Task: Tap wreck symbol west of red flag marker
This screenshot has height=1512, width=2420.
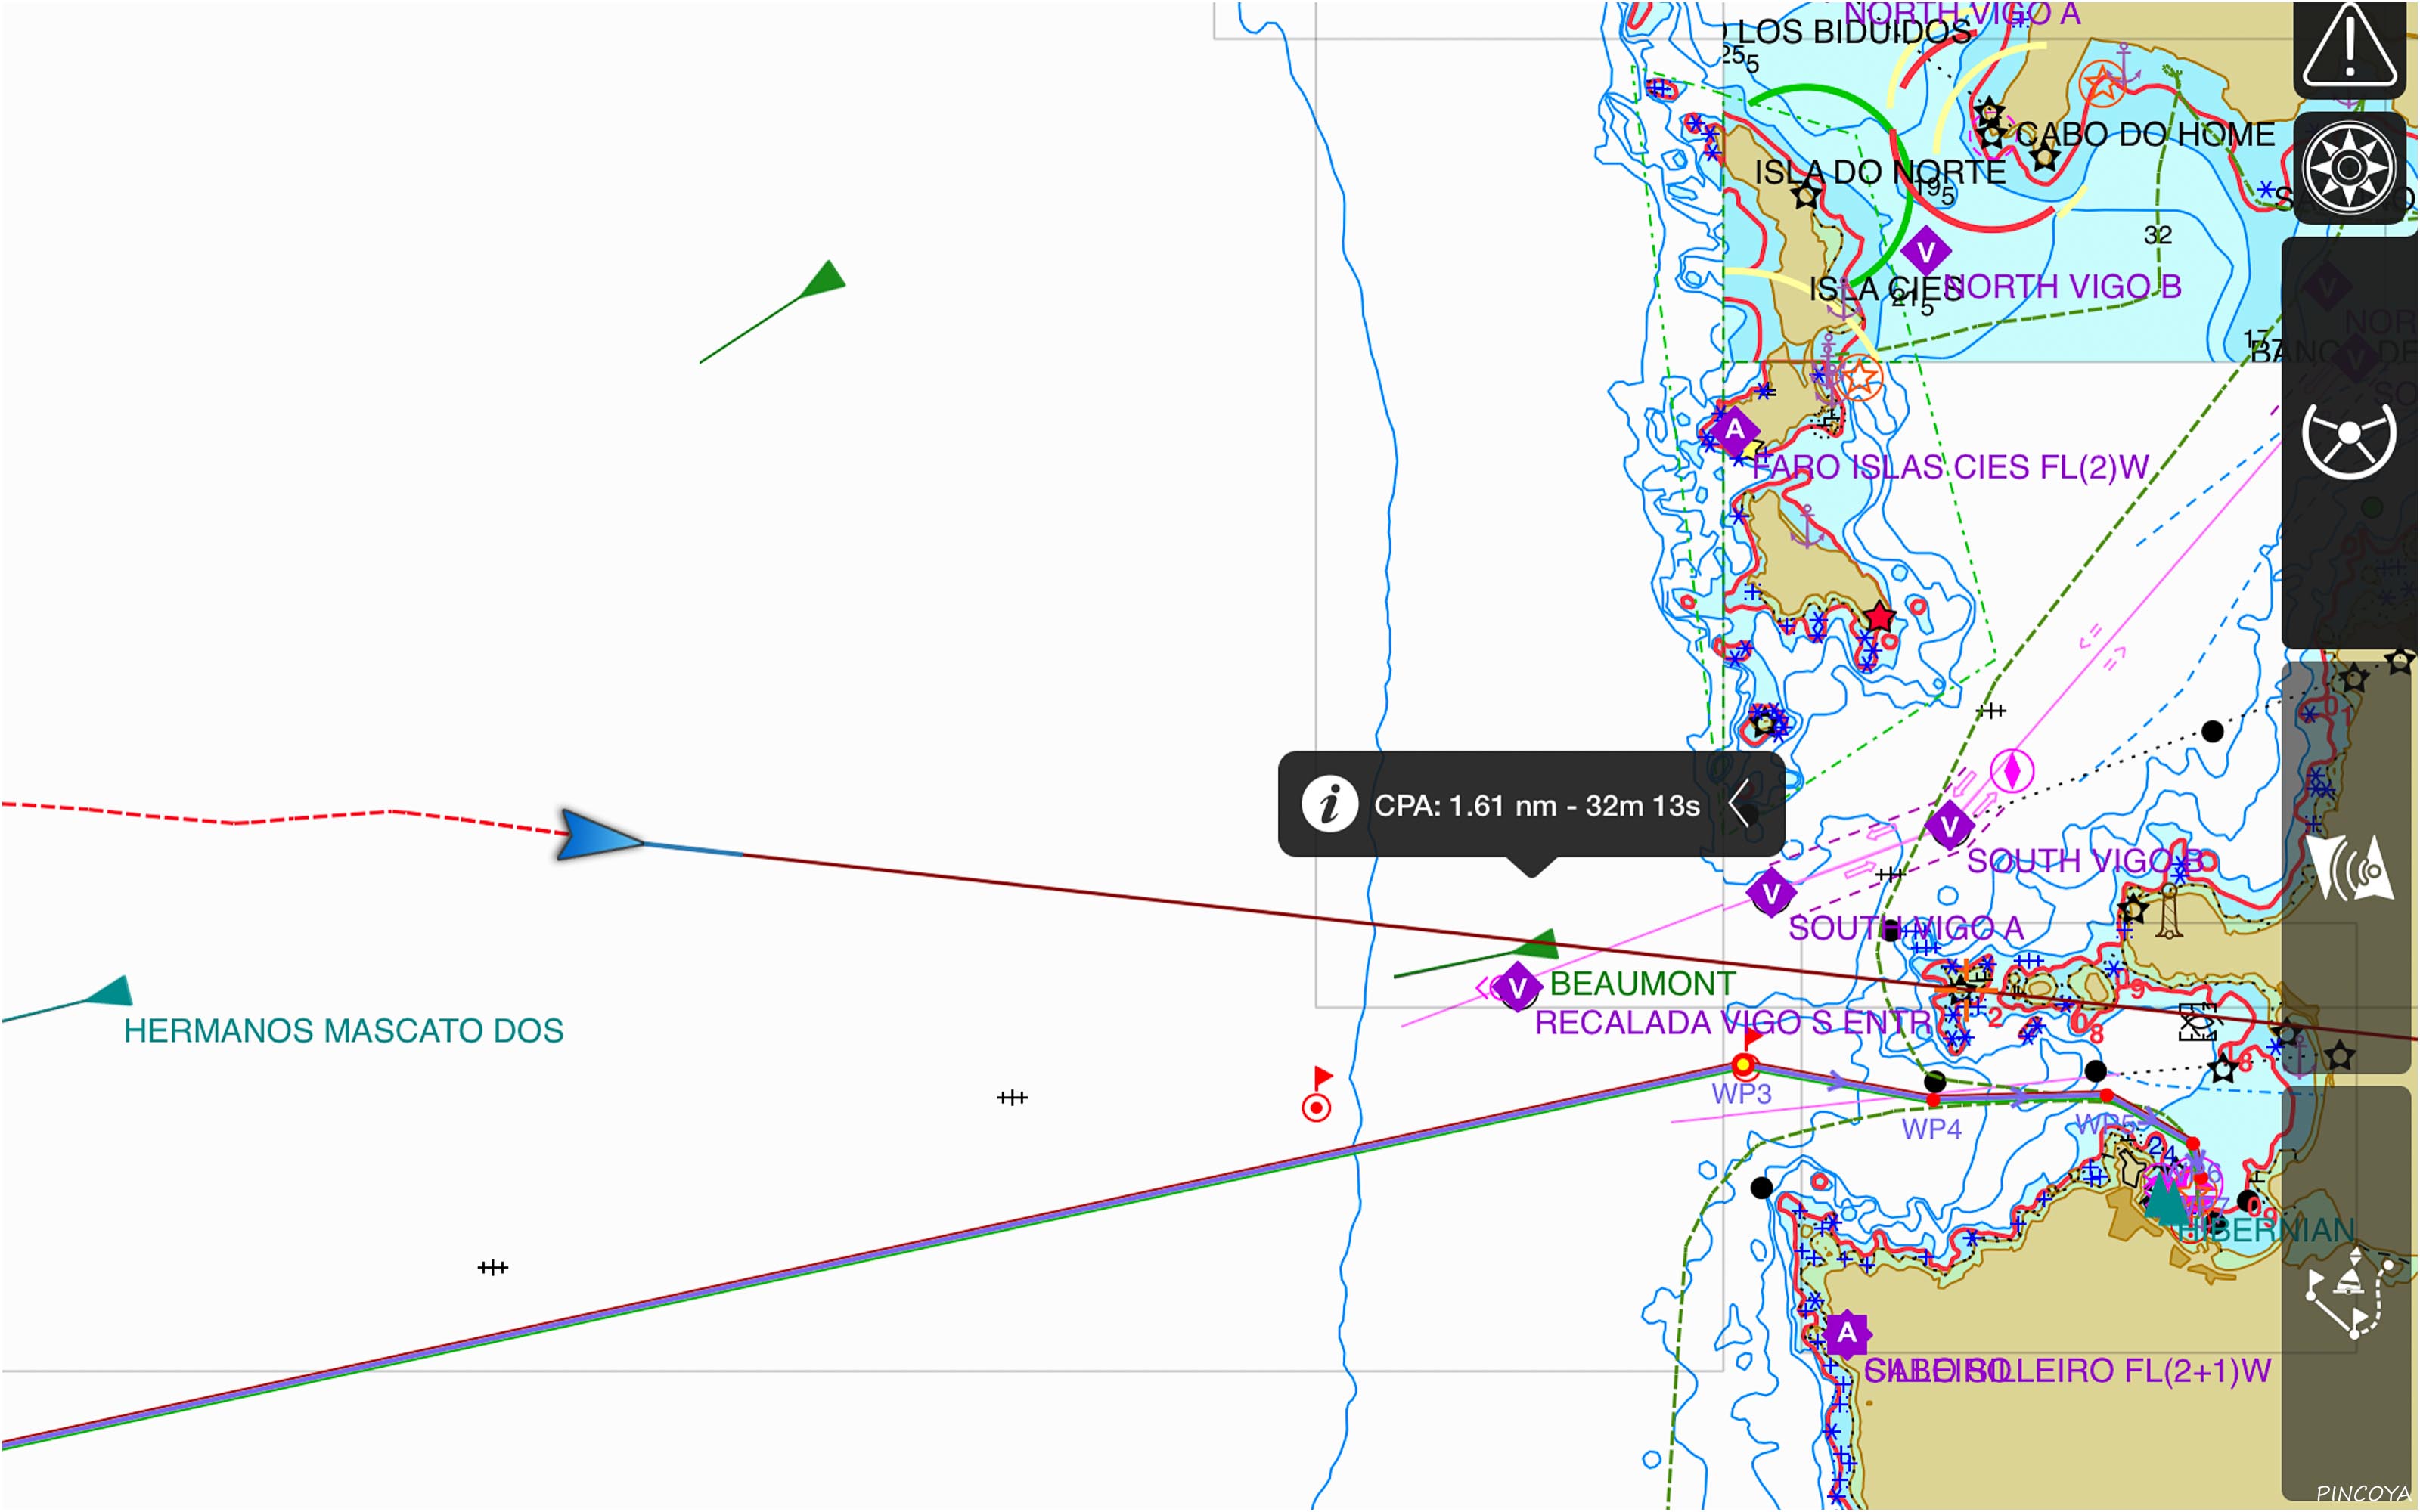Action: click(1012, 1097)
